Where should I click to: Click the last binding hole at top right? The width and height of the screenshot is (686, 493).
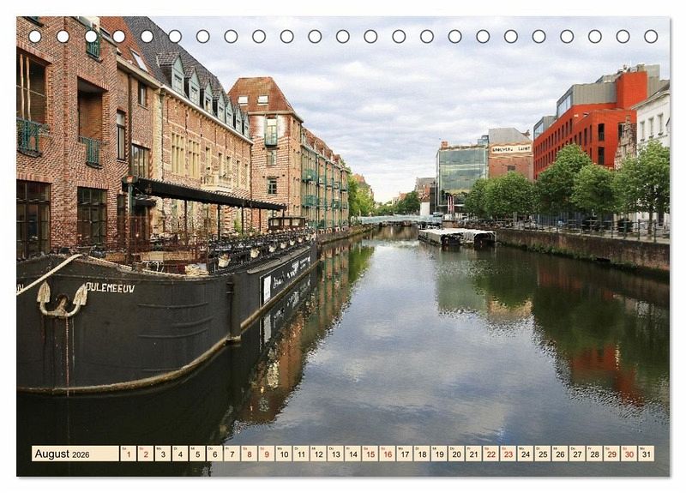pyautogui.click(x=651, y=36)
